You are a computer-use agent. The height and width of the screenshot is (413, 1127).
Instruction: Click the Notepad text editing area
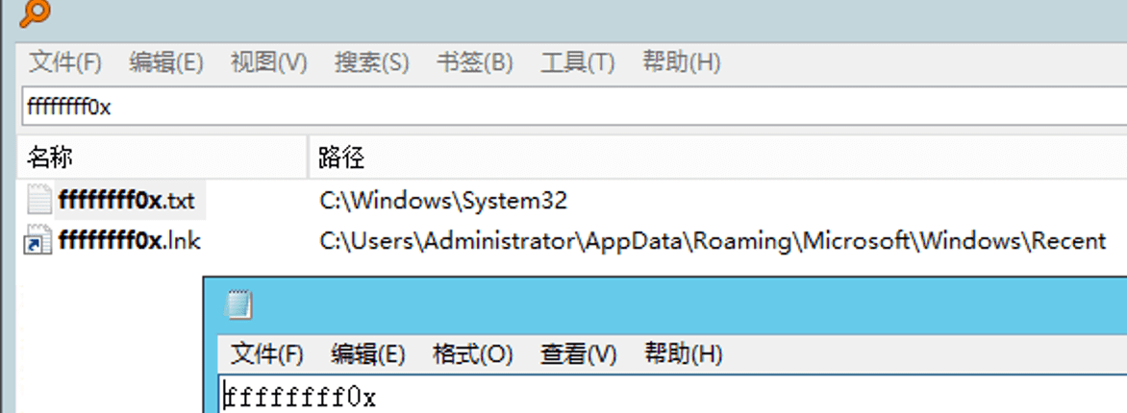(x=673, y=397)
